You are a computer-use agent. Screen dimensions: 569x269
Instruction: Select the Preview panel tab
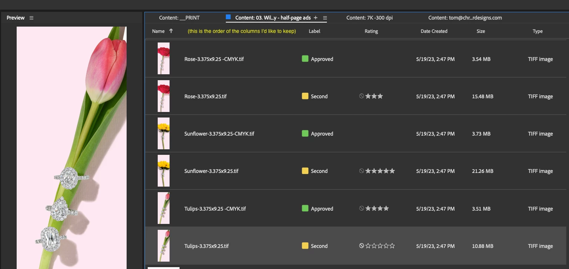(16, 18)
